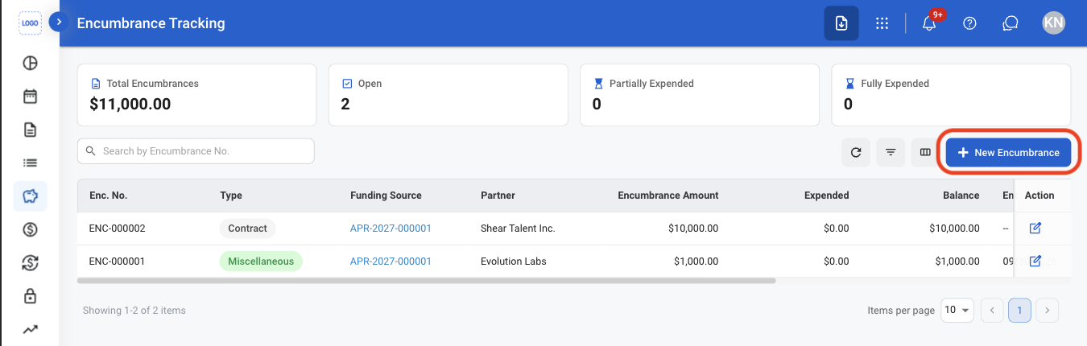Go to next page arrow
Viewport: 1087px width, 346px height.
point(1047,310)
